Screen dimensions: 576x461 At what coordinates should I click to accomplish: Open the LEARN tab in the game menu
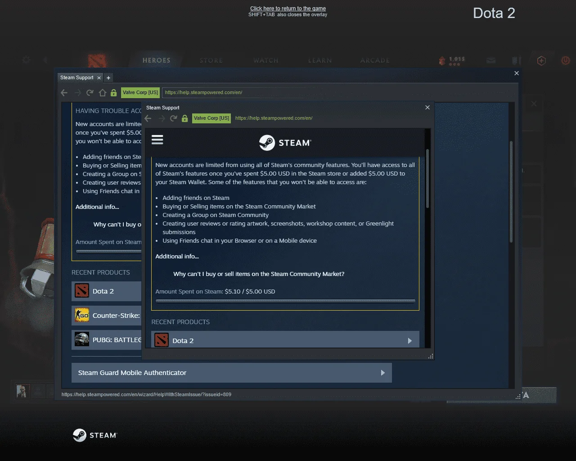pyautogui.click(x=320, y=60)
